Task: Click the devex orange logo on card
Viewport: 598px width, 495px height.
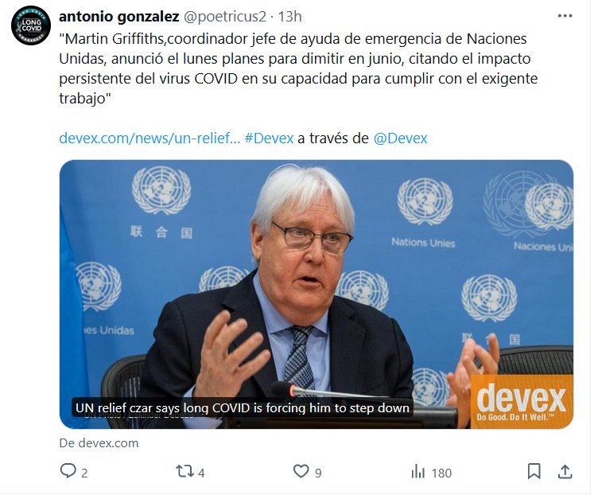Action: click(522, 402)
